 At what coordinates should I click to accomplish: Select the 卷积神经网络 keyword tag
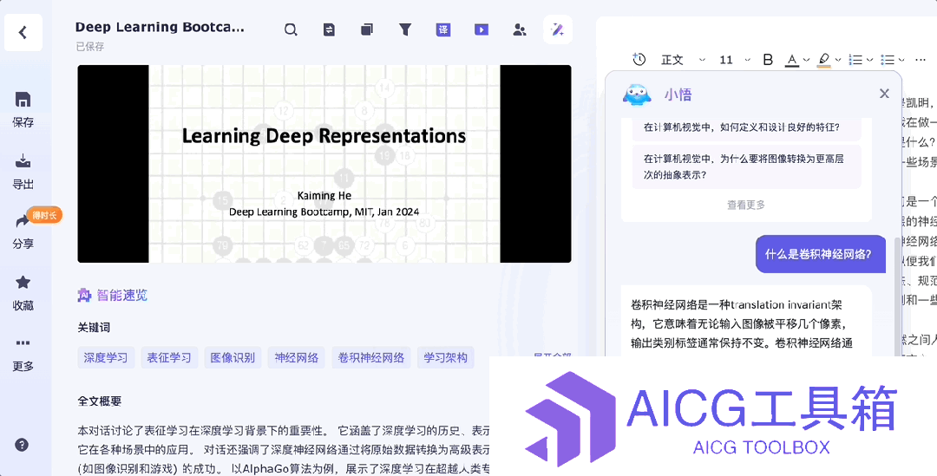[x=371, y=358]
